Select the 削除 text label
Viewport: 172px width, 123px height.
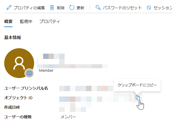tap(61, 8)
